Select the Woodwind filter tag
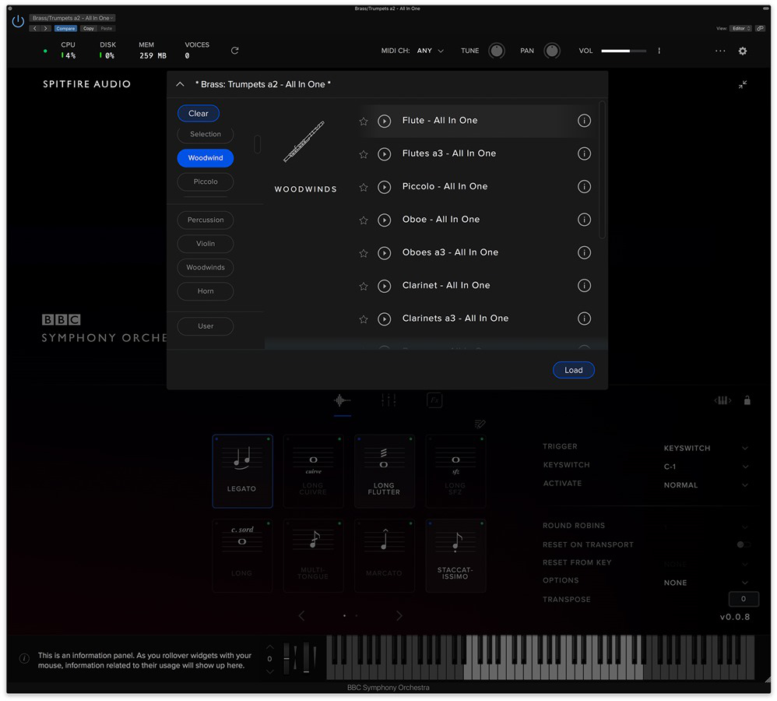The width and height of the screenshot is (777, 701). click(206, 158)
